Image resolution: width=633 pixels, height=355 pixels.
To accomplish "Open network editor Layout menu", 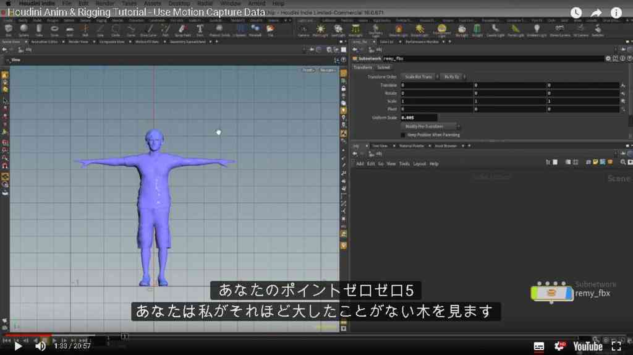I will [420, 164].
